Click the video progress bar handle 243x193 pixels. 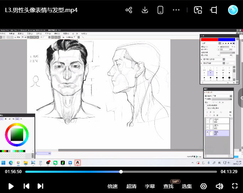(121, 172)
